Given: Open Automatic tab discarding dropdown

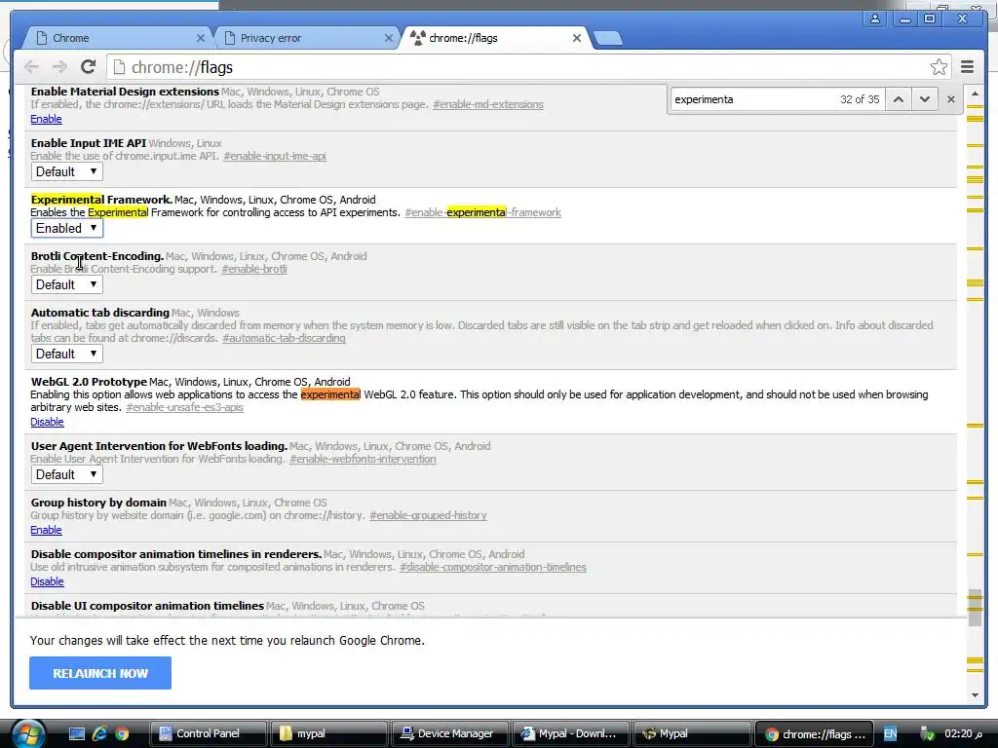Looking at the screenshot, I should (67, 355).
